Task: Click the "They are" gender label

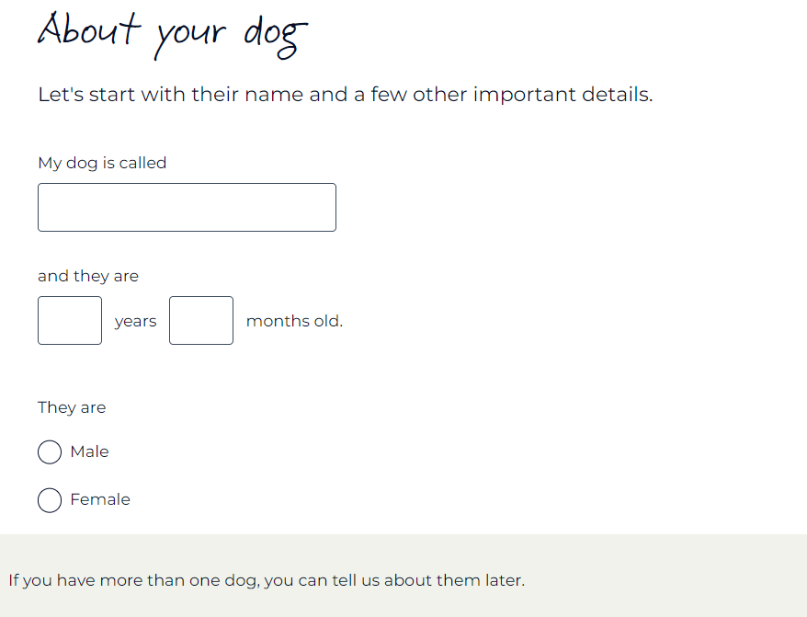Action: pyautogui.click(x=72, y=407)
